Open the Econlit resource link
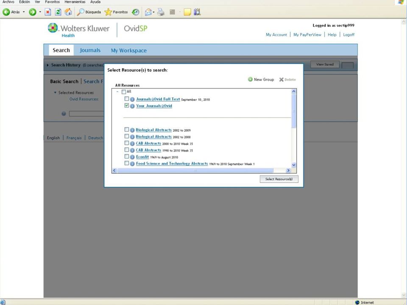 [142, 157]
